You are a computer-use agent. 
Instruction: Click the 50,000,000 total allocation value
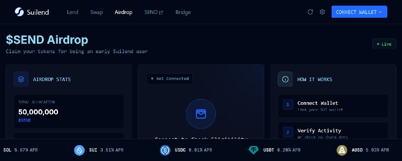38,112
